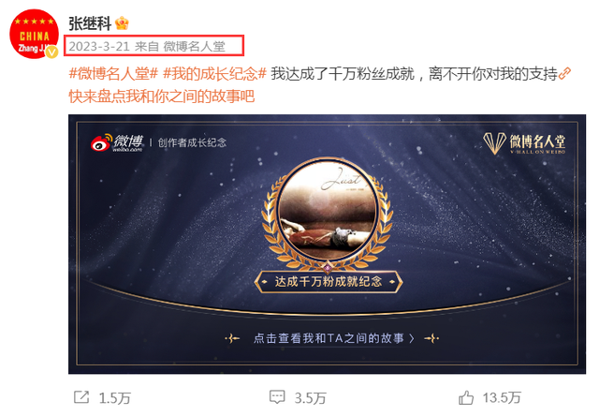Image resolution: width=599 pixels, height=416 pixels.
Task: Follow the 快来盘点我和你之间的故事吧 link
Action: 162,96
